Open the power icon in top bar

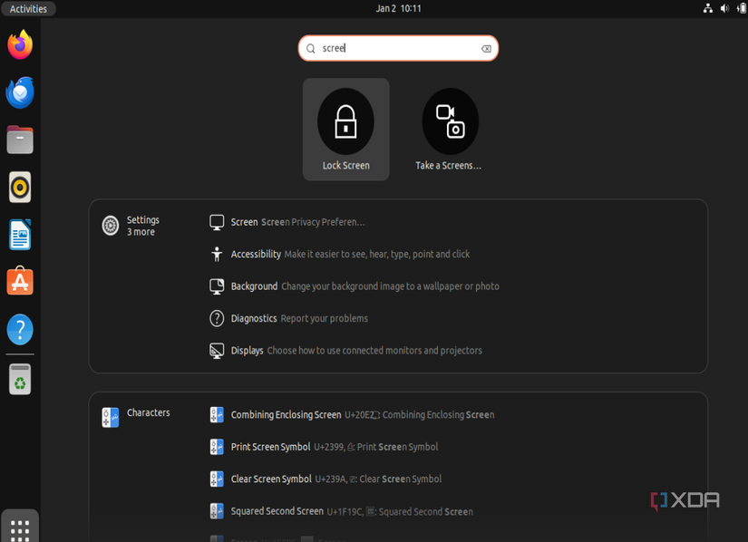point(742,8)
